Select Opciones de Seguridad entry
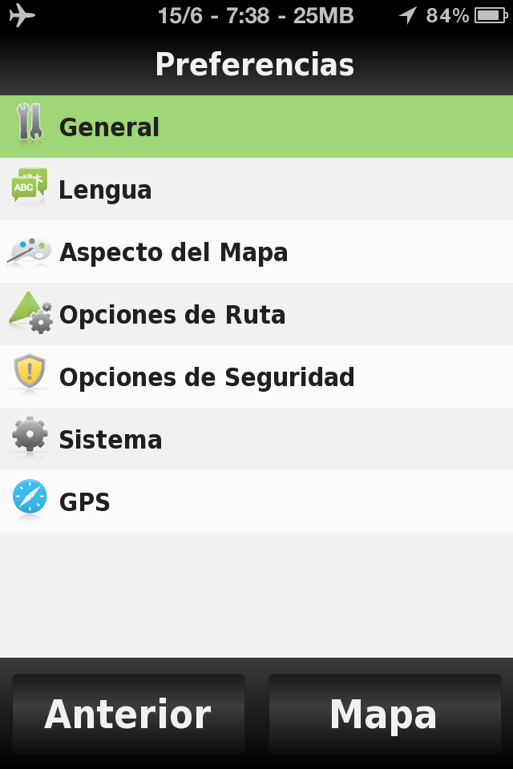513x769 pixels. [x=256, y=376]
